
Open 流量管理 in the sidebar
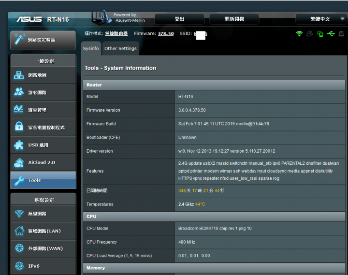pos(43,110)
